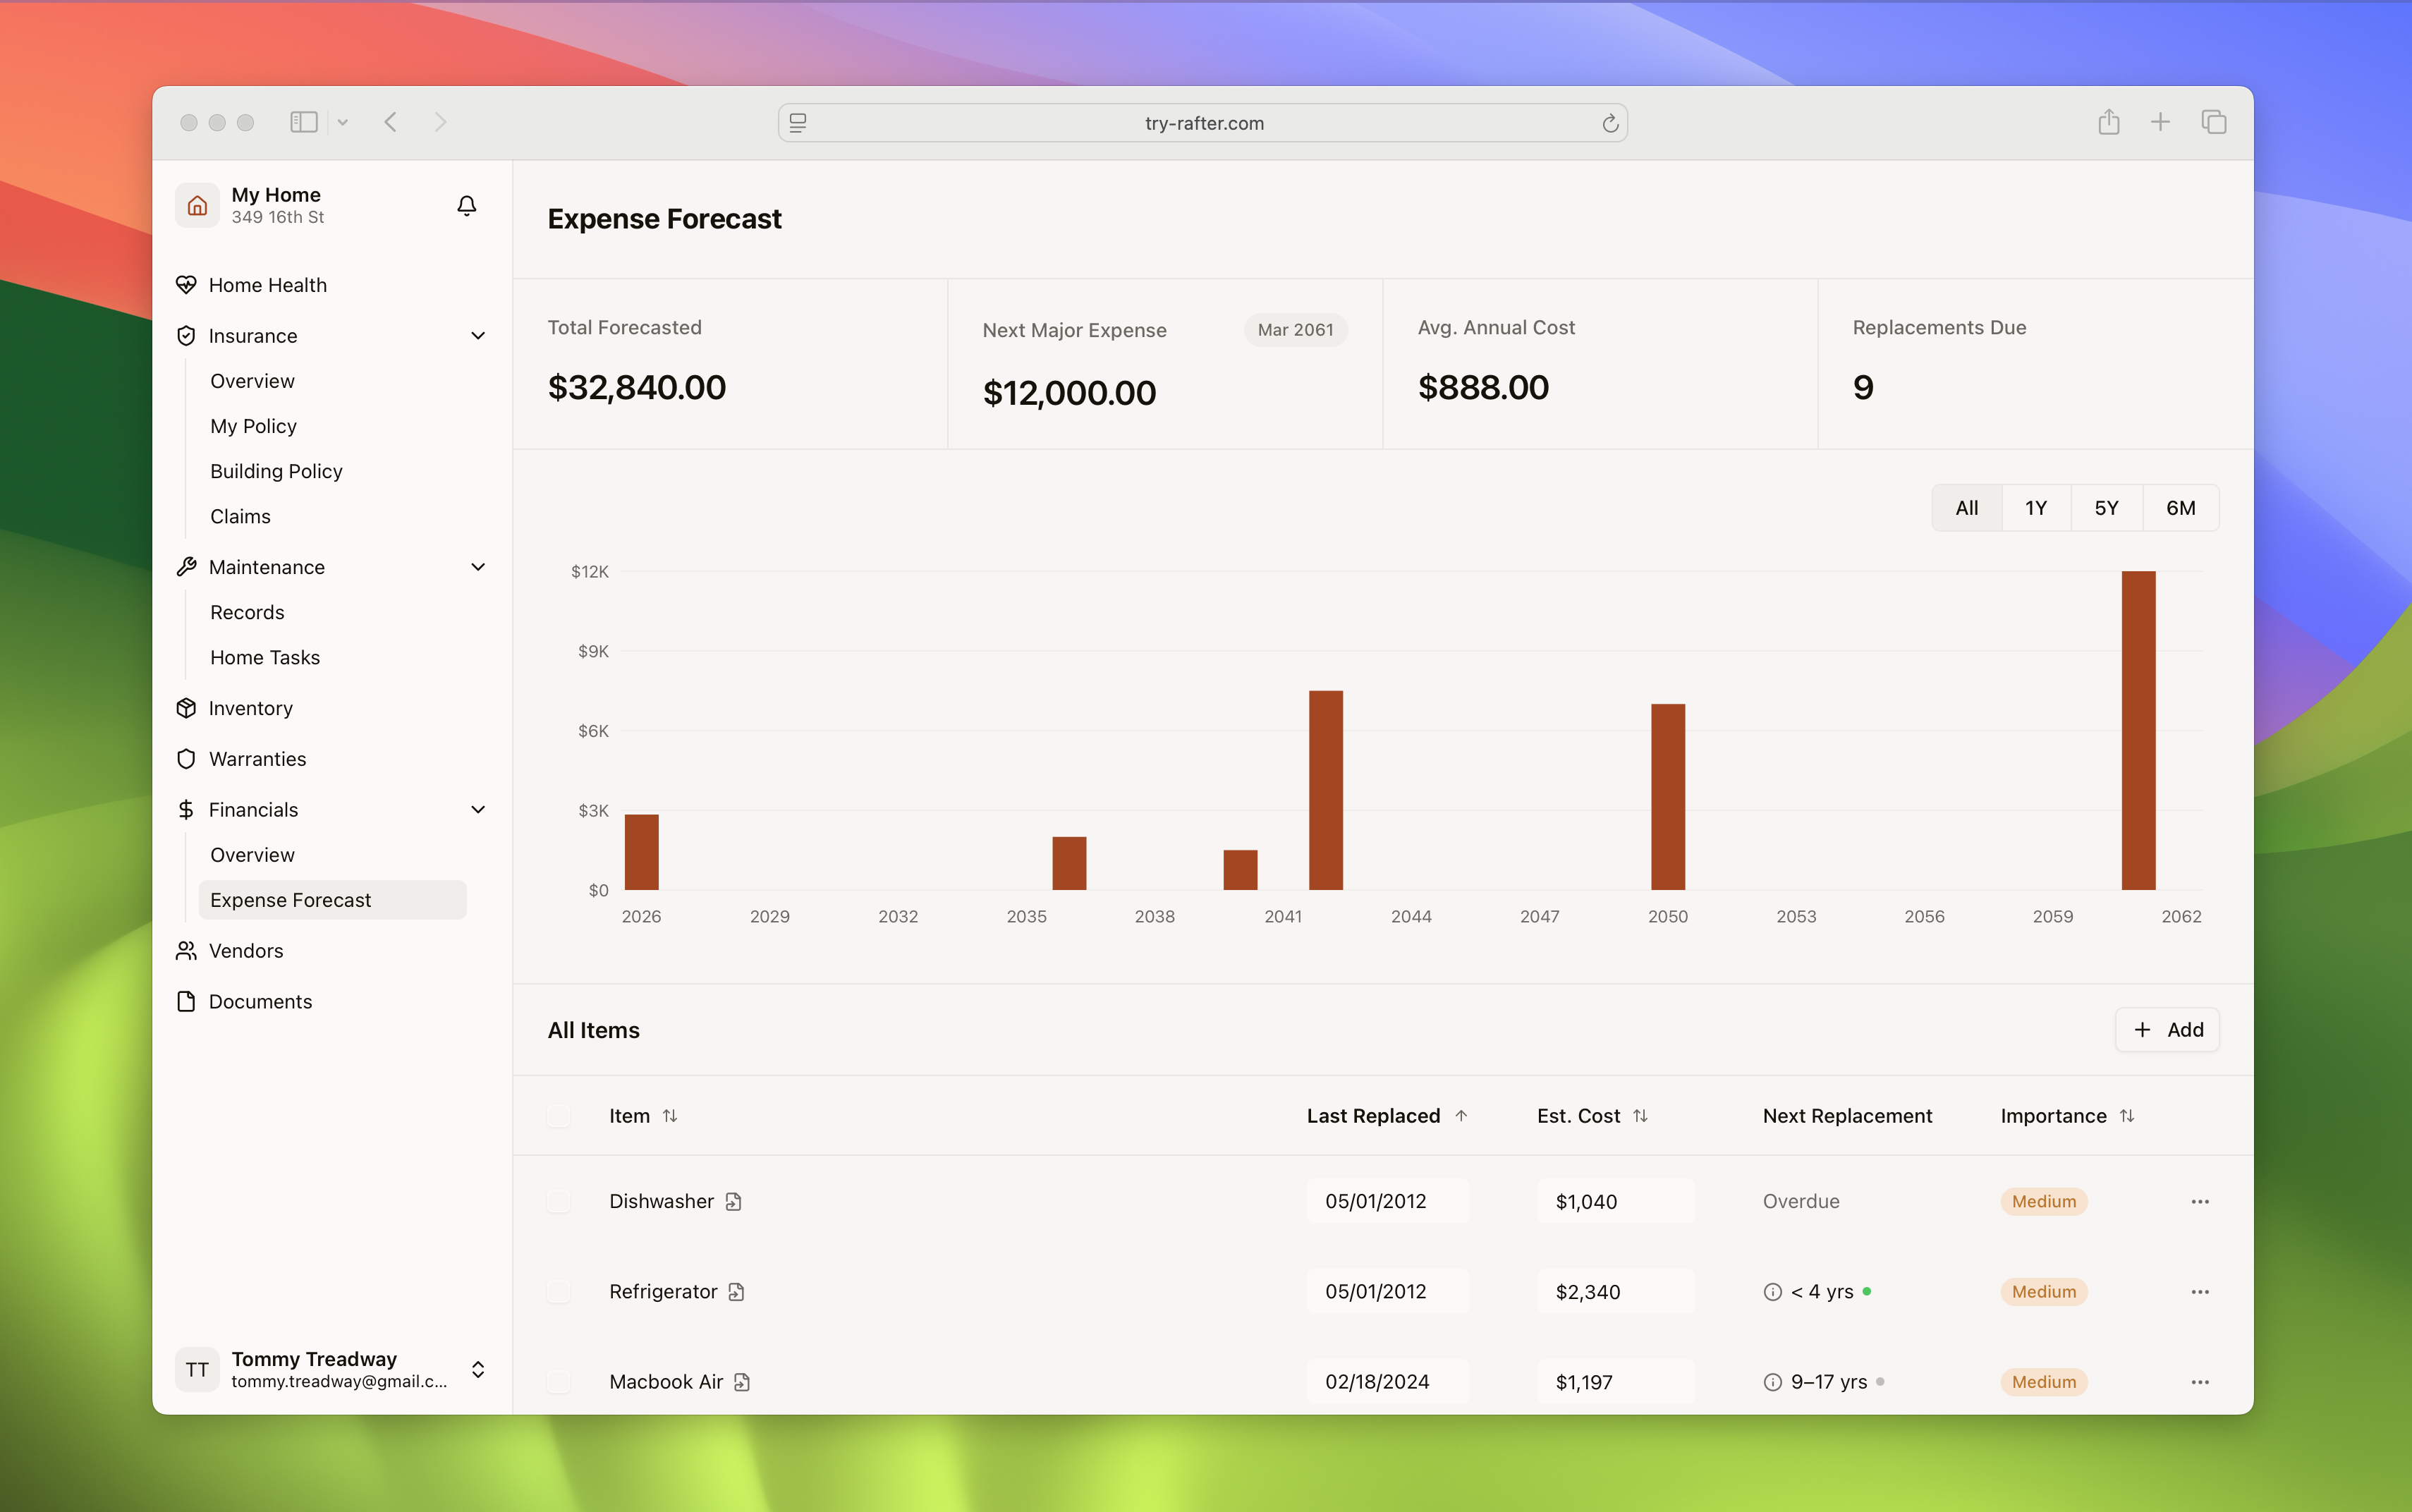
Task: Open the document icon next to Dishwasher
Action: pyautogui.click(x=734, y=1201)
